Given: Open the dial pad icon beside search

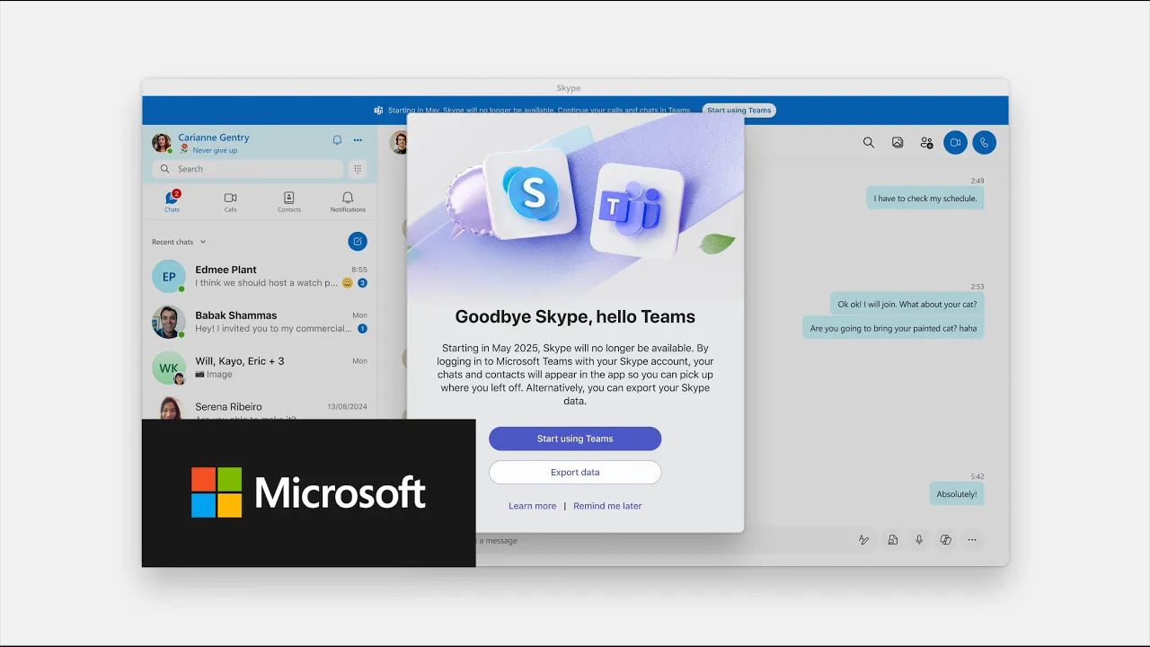Looking at the screenshot, I should coord(358,169).
